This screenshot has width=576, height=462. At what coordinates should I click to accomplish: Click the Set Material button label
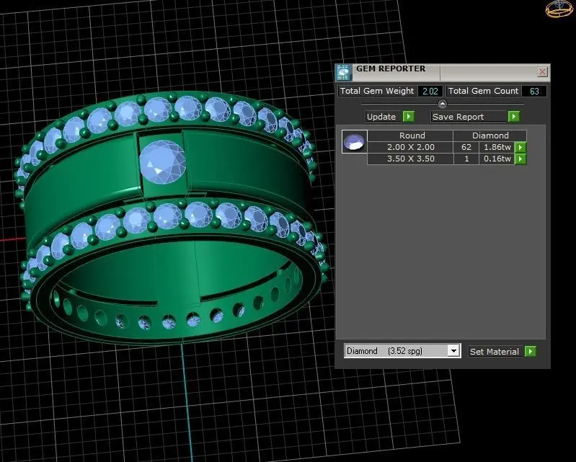(494, 352)
